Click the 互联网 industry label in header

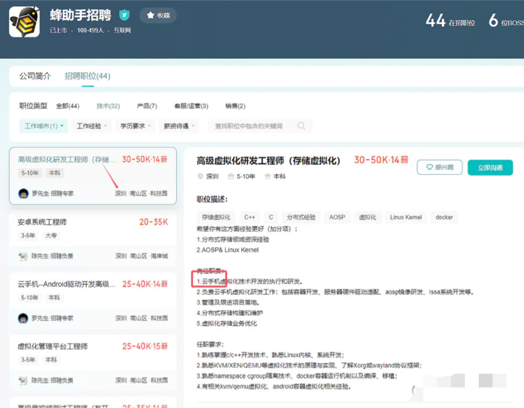(x=122, y=30)
